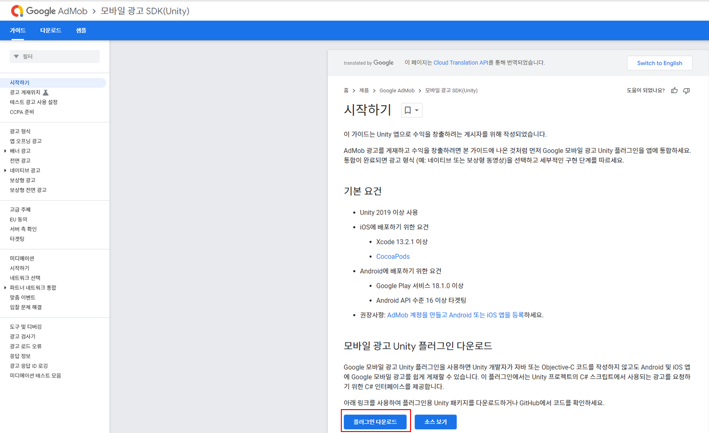Image resolution: width=709 pixels, height=433 pixels.
Task: Select 미디에이션 테스트 모음 in the sidebar
Action: [x=36, y=376]
